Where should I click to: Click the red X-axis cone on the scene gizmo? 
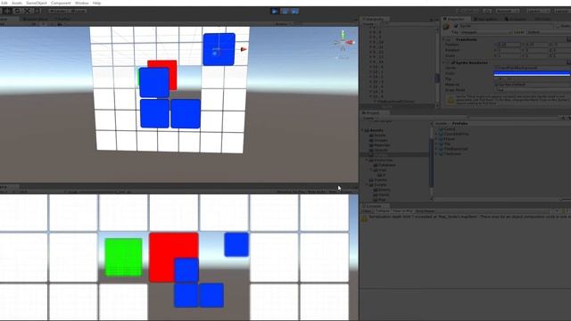click(x=351, y=43)
